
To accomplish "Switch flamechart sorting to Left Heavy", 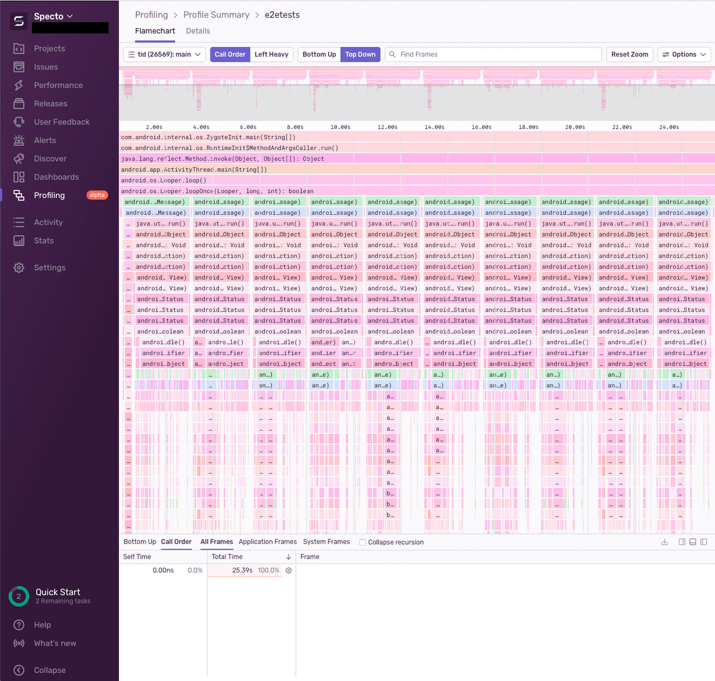I will [271, 55].
